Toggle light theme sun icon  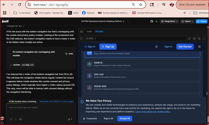pyautogui.click(x=156, y=47)
